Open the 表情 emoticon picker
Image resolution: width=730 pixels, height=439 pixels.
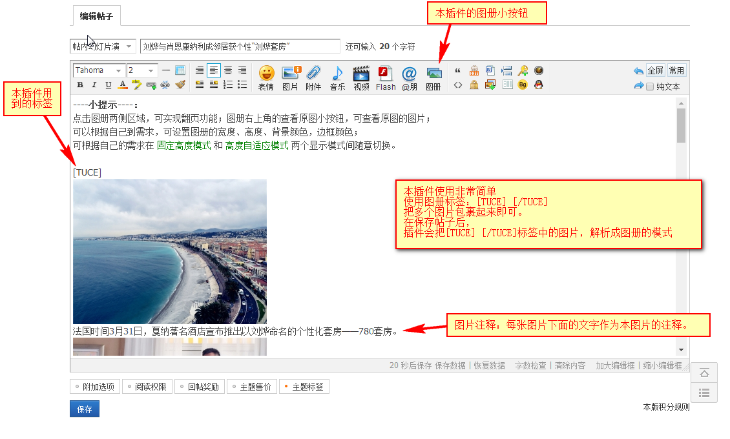tap(266, 77)
